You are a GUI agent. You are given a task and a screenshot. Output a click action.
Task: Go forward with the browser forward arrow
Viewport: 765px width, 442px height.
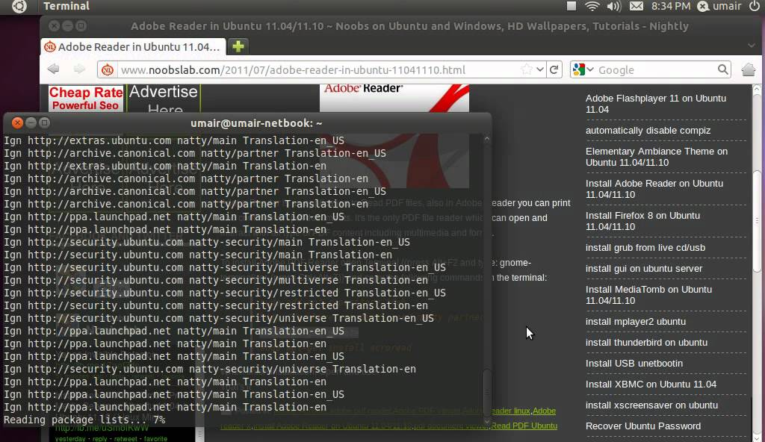pyautogui.click(x=79, y=69)
